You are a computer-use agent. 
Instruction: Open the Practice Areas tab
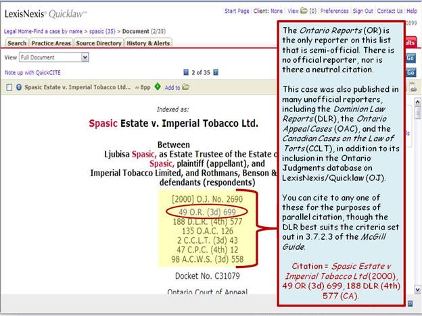(x=51, y=43)
